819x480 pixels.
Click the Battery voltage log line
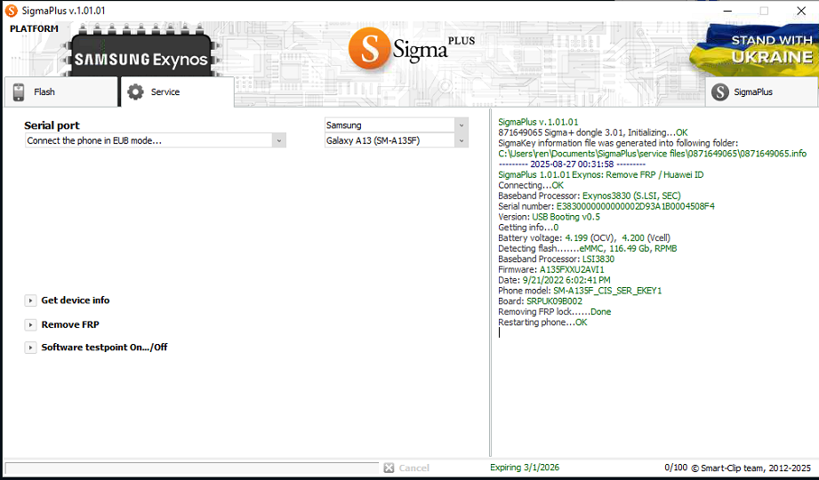[584, 238]
